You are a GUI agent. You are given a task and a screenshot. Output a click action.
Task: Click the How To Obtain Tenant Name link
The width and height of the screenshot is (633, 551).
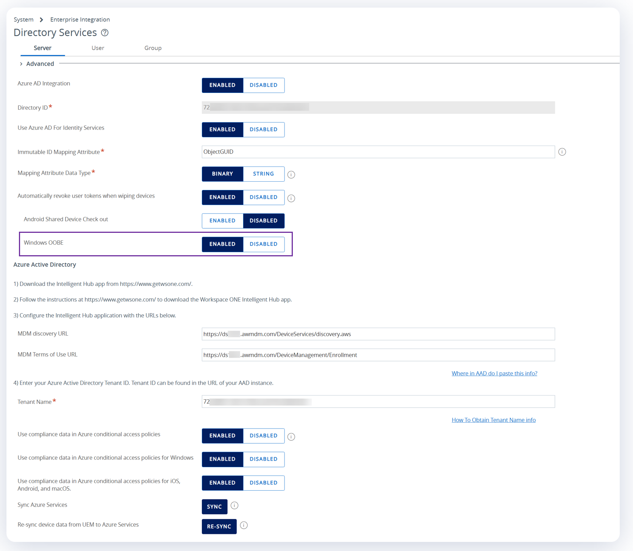click(x=493, y=420)
